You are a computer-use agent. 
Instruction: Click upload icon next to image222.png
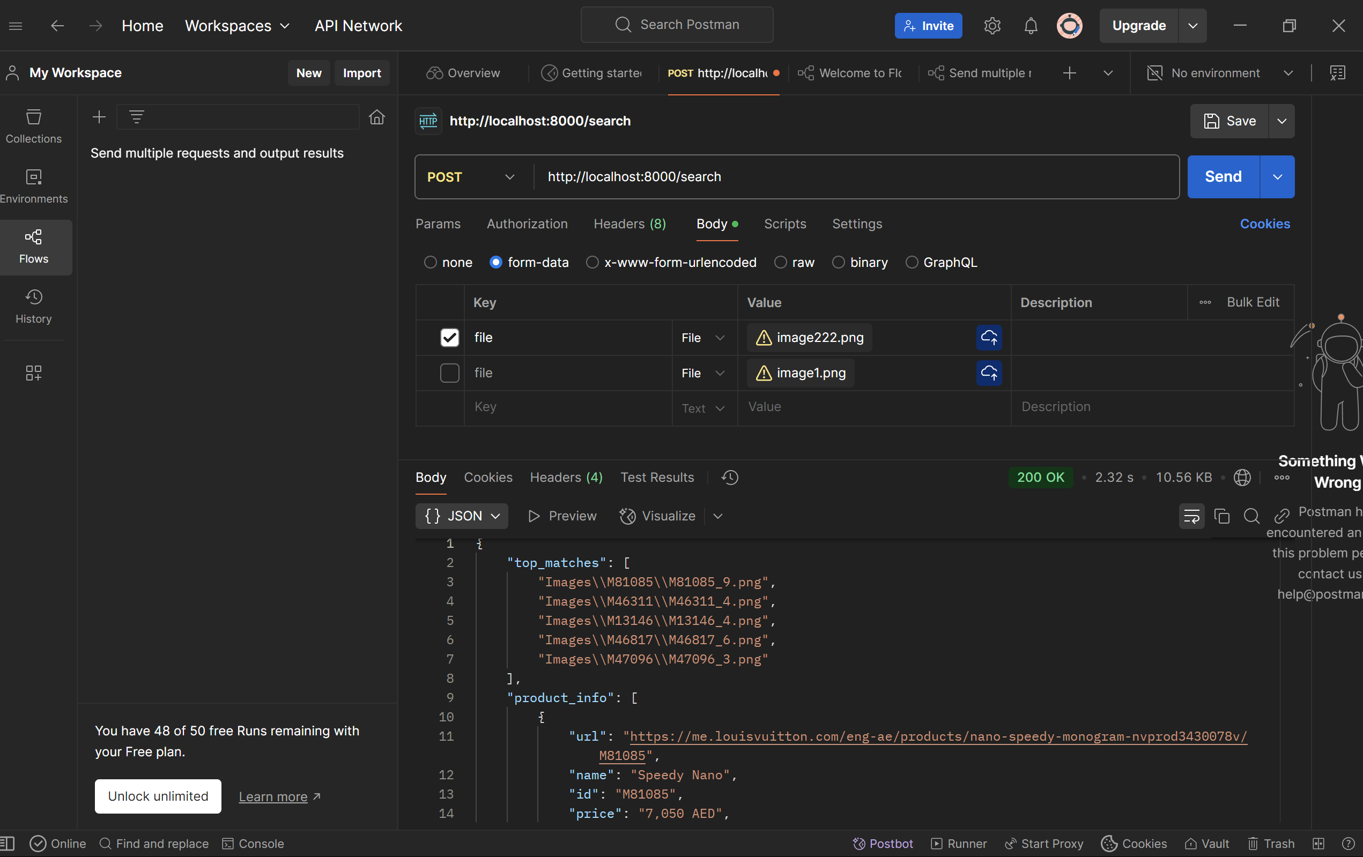click(x=988, y=338)
